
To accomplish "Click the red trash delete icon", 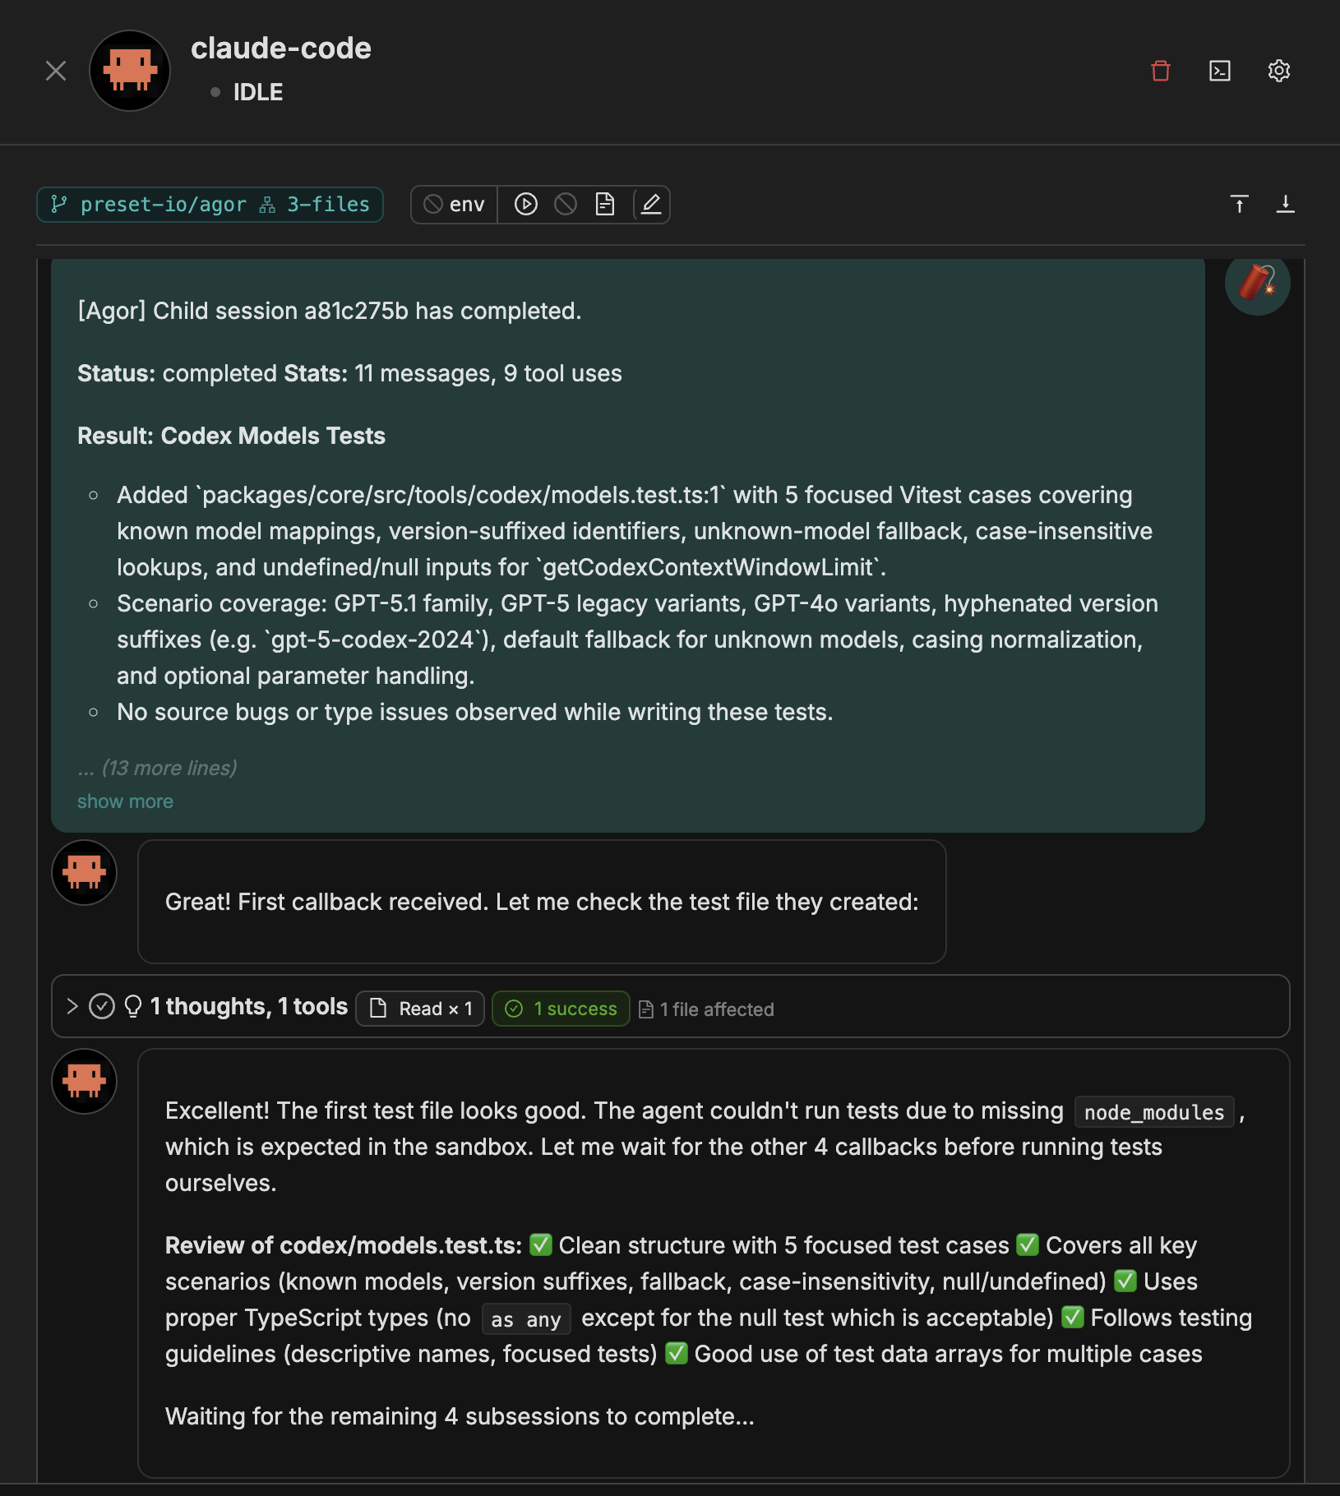I will 1161,71.
